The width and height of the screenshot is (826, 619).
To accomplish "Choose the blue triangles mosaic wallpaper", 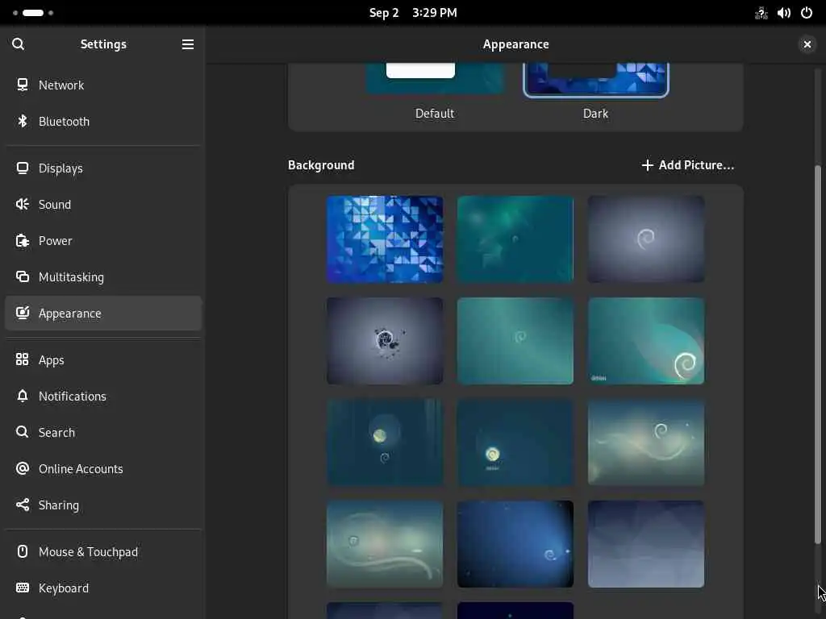I will [x=385, y=239].
